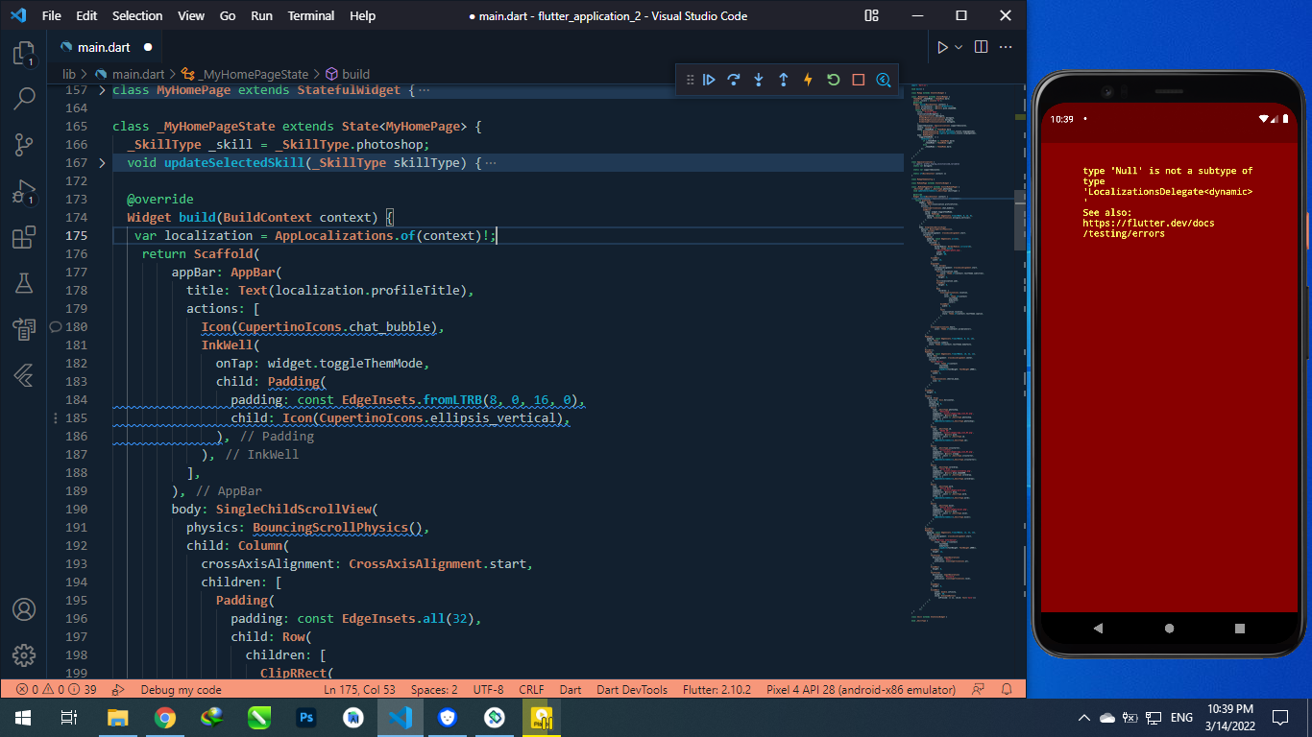Open the Search view in activity bar
The image size is (1312, 737).
(x=24, y=99)
